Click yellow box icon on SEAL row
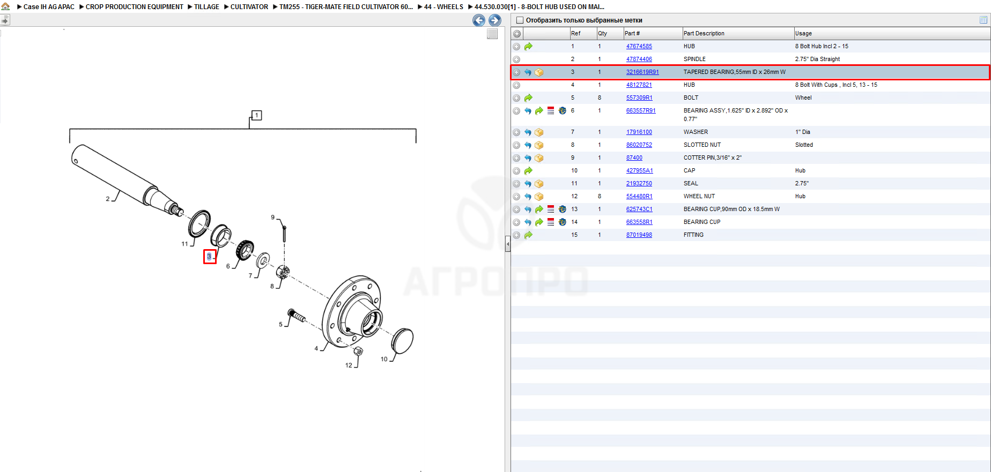991x472 pixels. tap(539, 184)
